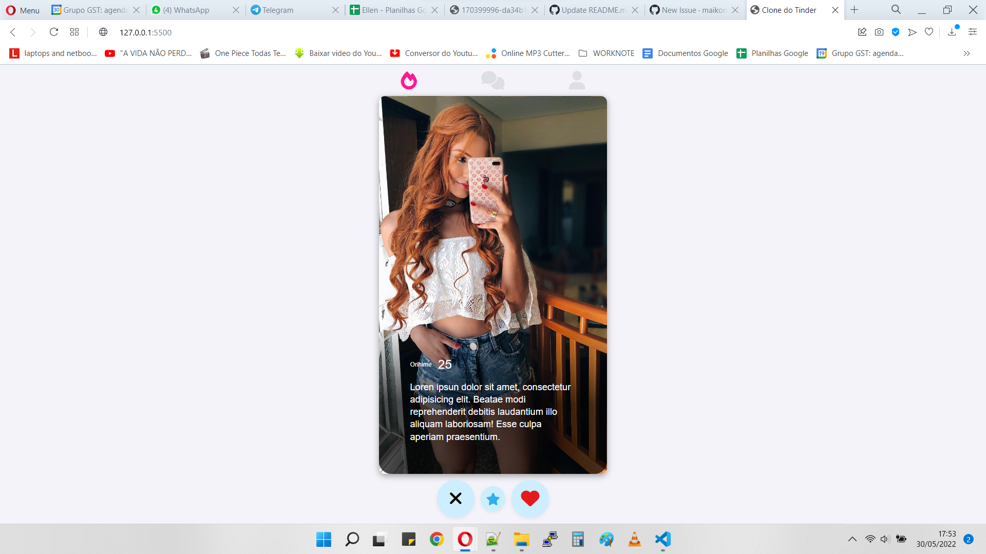Switch to the WhatsApp tab

(x=186, y=10)
